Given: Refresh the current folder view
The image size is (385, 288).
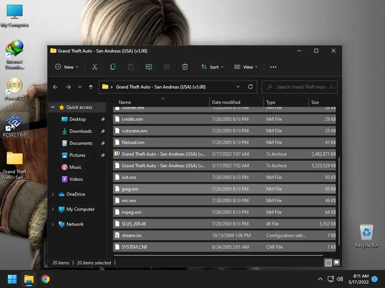Looking at the screenshot, I should click(250, 87).
